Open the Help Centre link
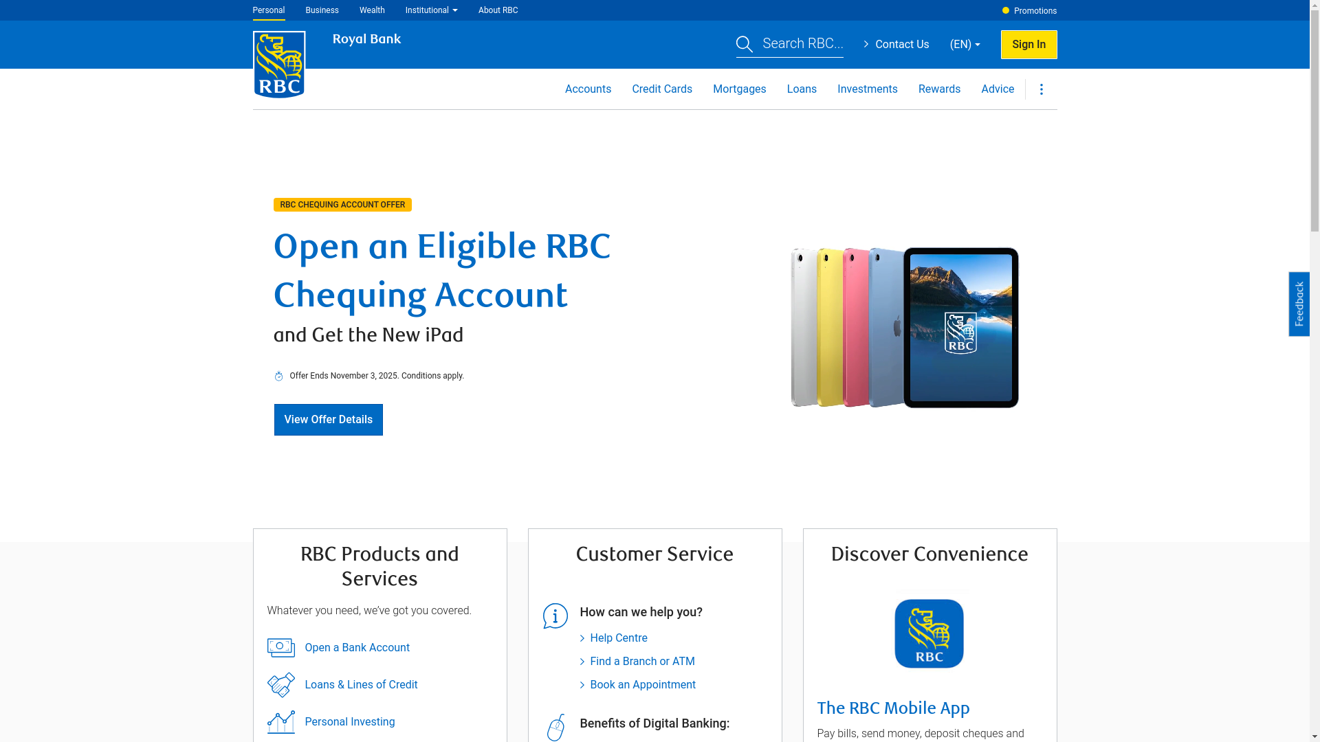Screen dimensions: 1320x742 pos(618,638)
